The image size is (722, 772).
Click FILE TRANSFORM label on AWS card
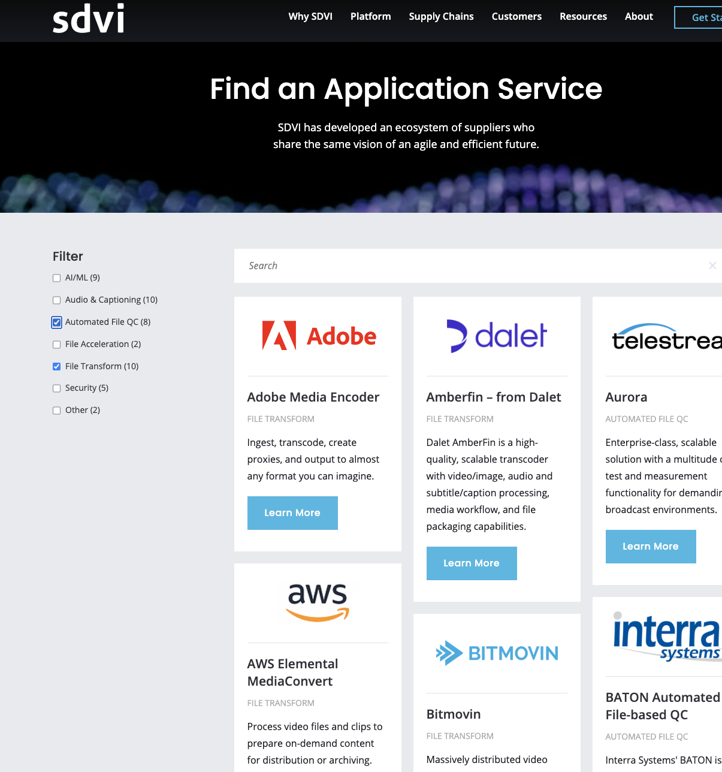[281, 703]
